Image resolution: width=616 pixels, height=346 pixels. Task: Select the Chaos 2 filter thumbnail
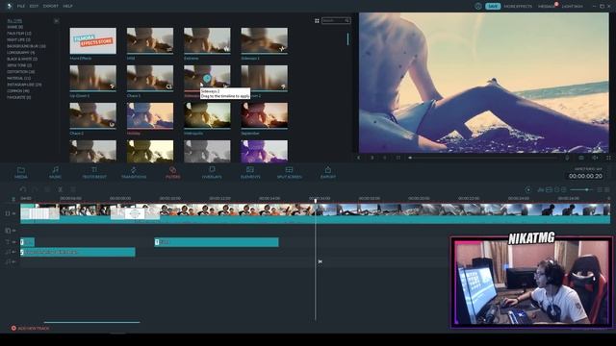click(93, 115)
